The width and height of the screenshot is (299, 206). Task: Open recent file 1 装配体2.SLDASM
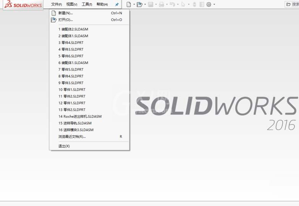89,29
